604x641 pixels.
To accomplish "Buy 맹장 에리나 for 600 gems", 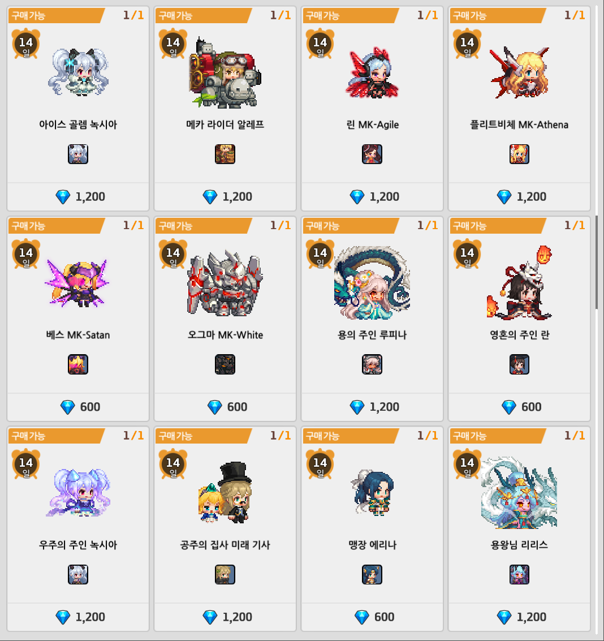I will pos(372,617).
